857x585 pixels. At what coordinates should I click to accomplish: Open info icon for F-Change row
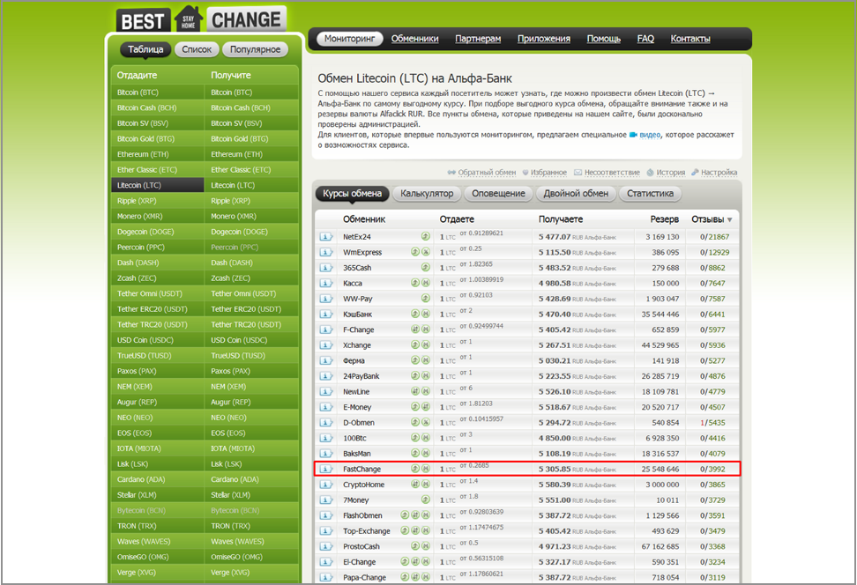[325, 330]
